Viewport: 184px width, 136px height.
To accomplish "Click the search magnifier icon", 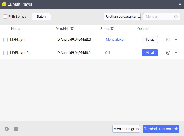I will pos(176,17).
